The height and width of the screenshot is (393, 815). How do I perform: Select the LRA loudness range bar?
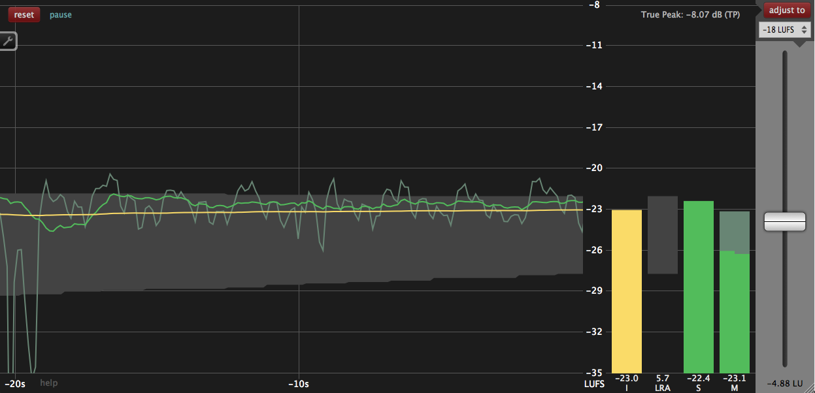[663, 235]
